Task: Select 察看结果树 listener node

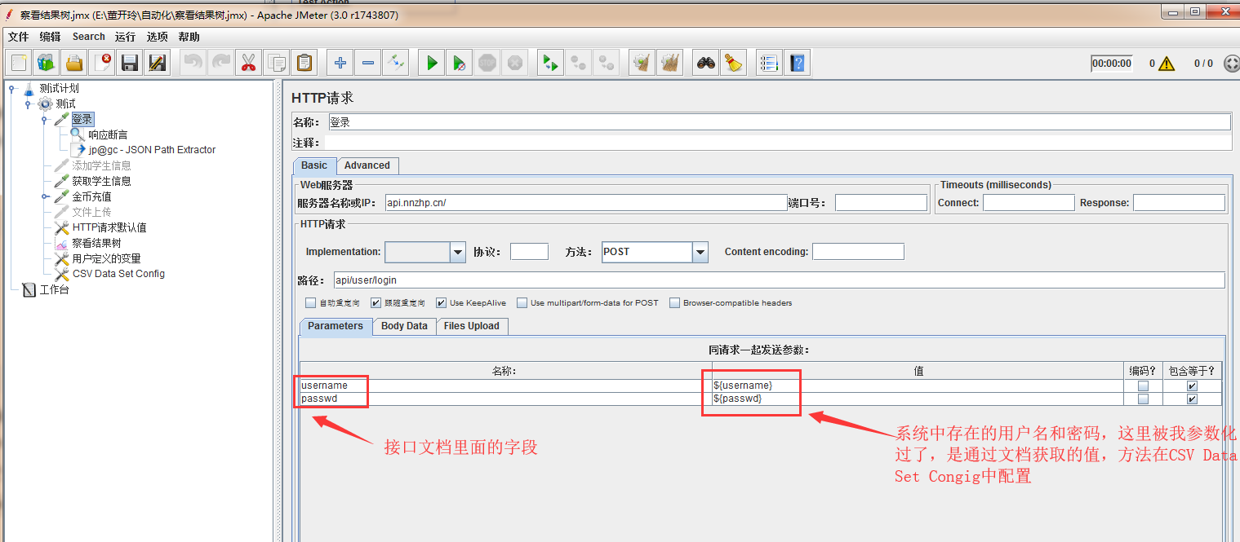Action: pyautogui.click(x=96, y=243)
